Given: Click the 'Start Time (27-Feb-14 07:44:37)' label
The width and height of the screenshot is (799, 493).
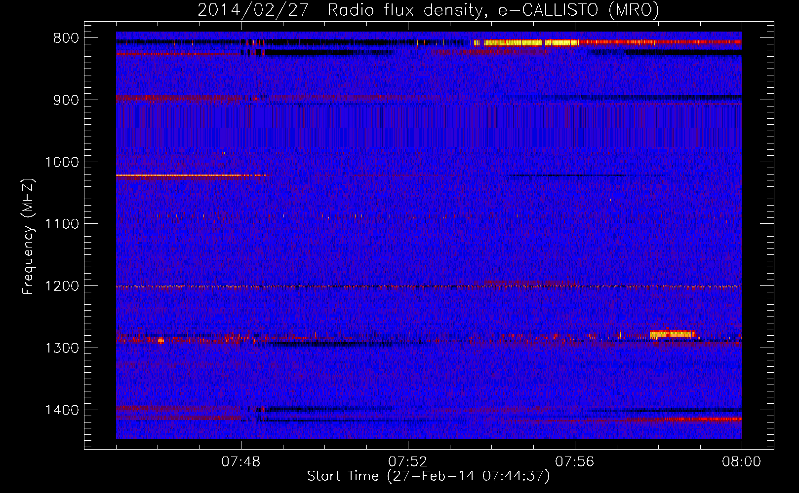Looking at the screenshot, I should coord(429,476).
